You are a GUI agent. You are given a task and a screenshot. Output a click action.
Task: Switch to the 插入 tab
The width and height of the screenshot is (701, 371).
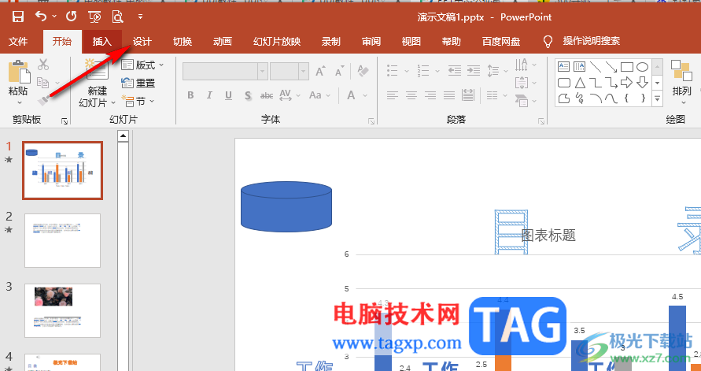[x=102, y=42]
